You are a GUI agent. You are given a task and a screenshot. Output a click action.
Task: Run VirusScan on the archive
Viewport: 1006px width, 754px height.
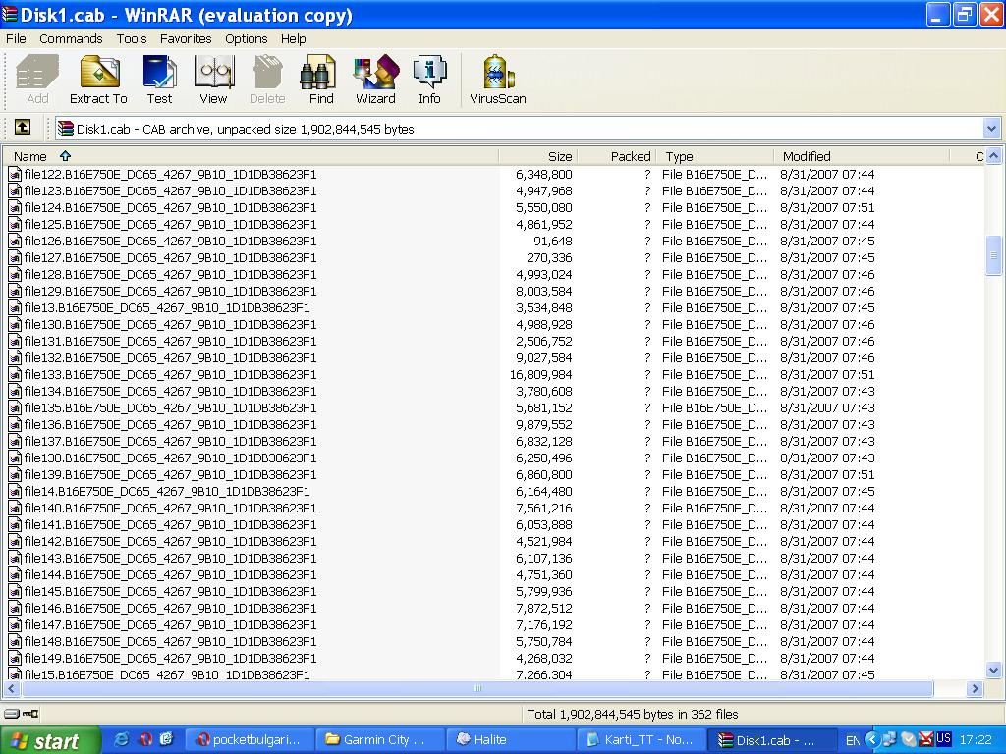tap(497, 79)
